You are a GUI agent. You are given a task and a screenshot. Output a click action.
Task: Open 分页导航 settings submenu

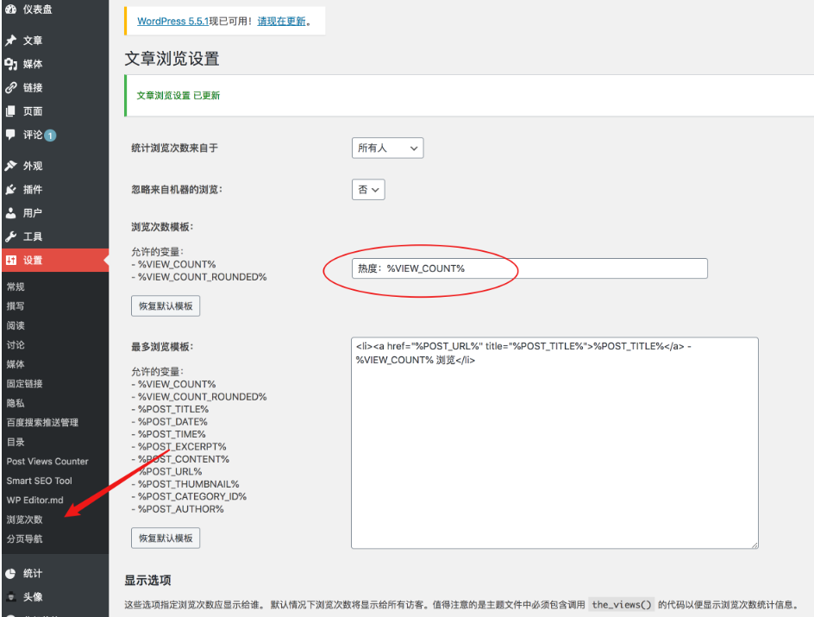click(24, 539)
